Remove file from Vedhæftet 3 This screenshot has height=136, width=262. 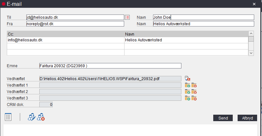click(x=194, y=98)
